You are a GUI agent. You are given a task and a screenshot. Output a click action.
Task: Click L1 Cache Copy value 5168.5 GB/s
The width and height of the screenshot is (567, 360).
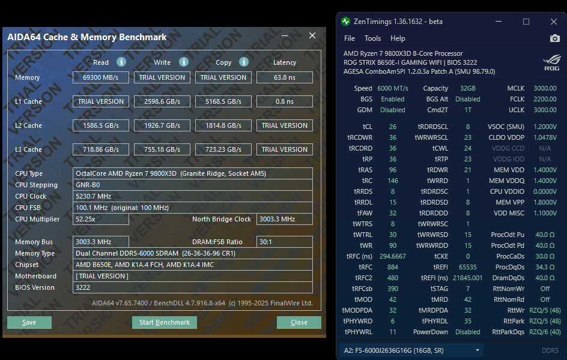point(223,101)
